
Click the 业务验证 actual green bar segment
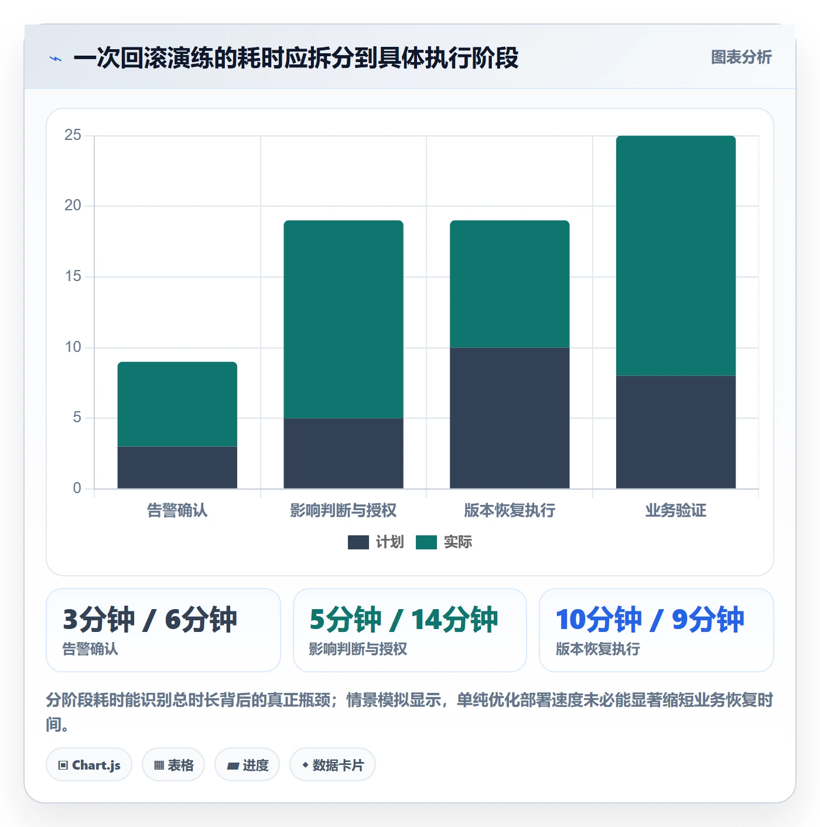pos(676,256)
